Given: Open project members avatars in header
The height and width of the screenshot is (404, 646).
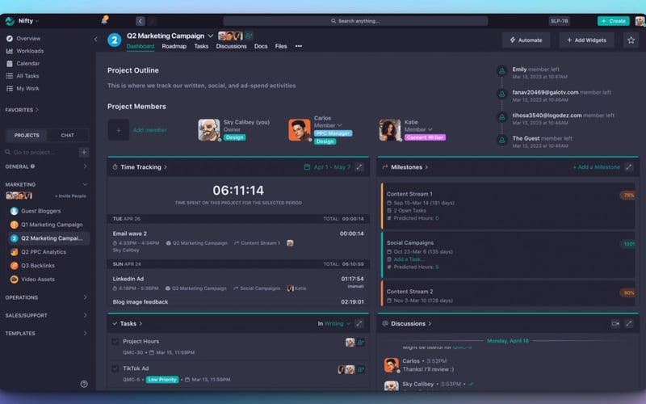Looking at the screenshot, I should coord(230,36).
